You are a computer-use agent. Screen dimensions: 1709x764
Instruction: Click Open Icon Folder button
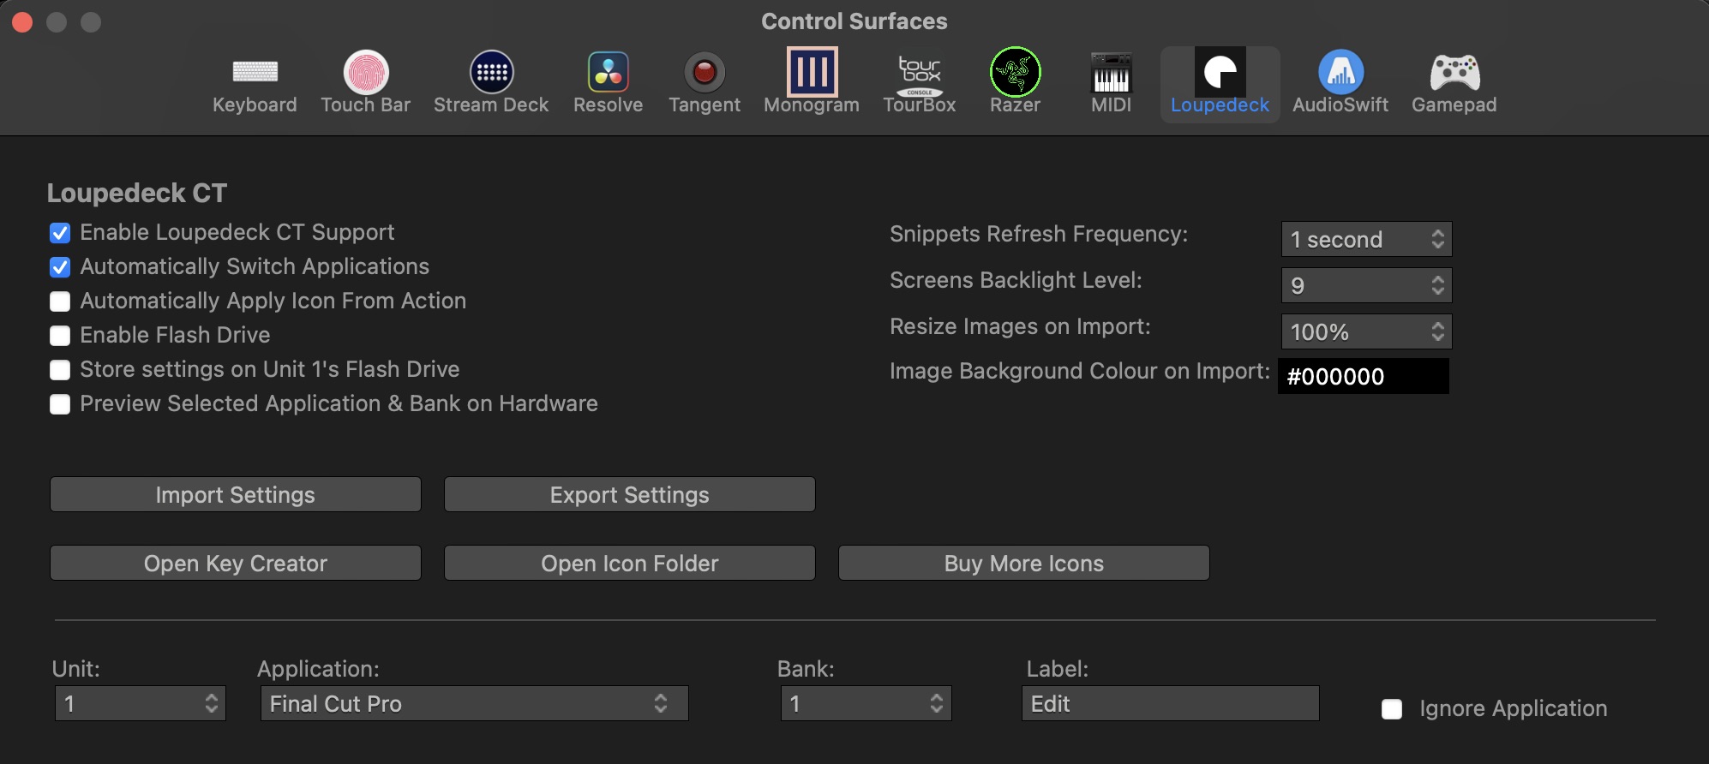pos(630,563)
